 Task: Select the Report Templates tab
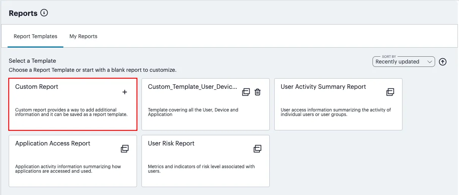(x=35, y=36)
